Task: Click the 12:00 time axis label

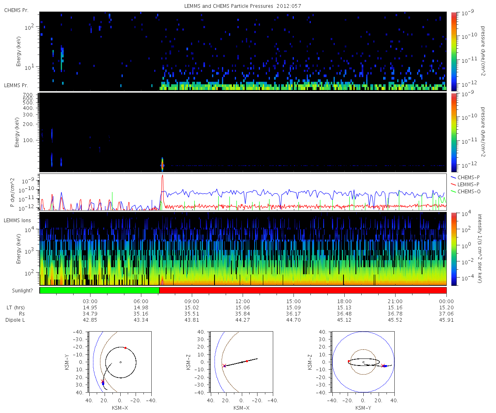Action: click(243, 301)
